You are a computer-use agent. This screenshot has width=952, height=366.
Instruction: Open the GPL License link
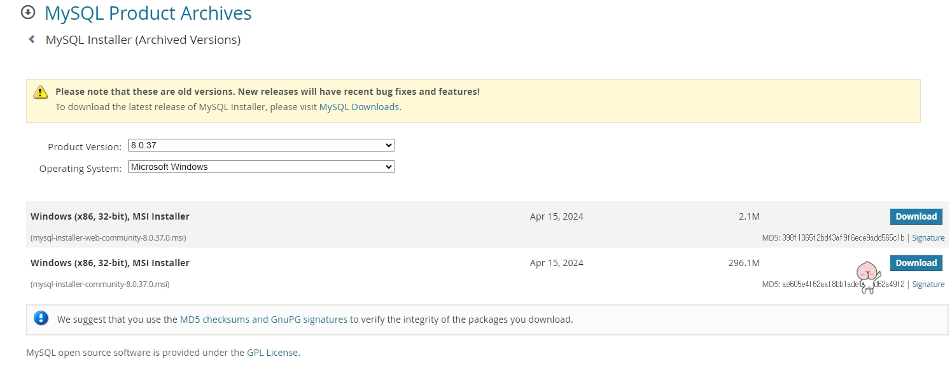272,353
